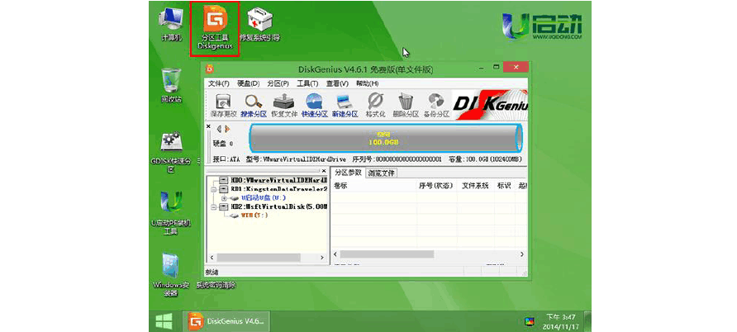Expand the U启动U盘(U:) node

point(224,198)
